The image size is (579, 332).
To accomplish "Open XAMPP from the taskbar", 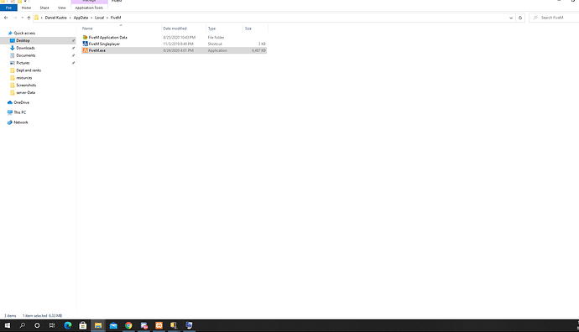I will point(159,325).
